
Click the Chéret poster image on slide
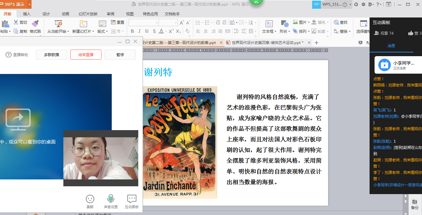pos(180,143)
